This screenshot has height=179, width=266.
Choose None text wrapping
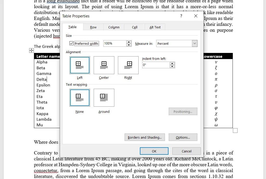click(79, 97)
